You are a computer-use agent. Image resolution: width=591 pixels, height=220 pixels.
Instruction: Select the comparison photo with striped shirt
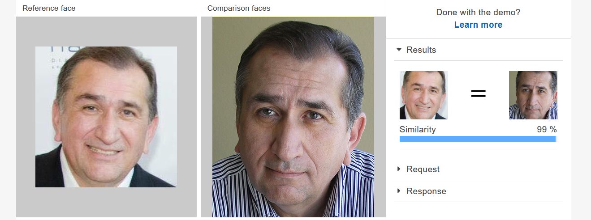point(293,117)
